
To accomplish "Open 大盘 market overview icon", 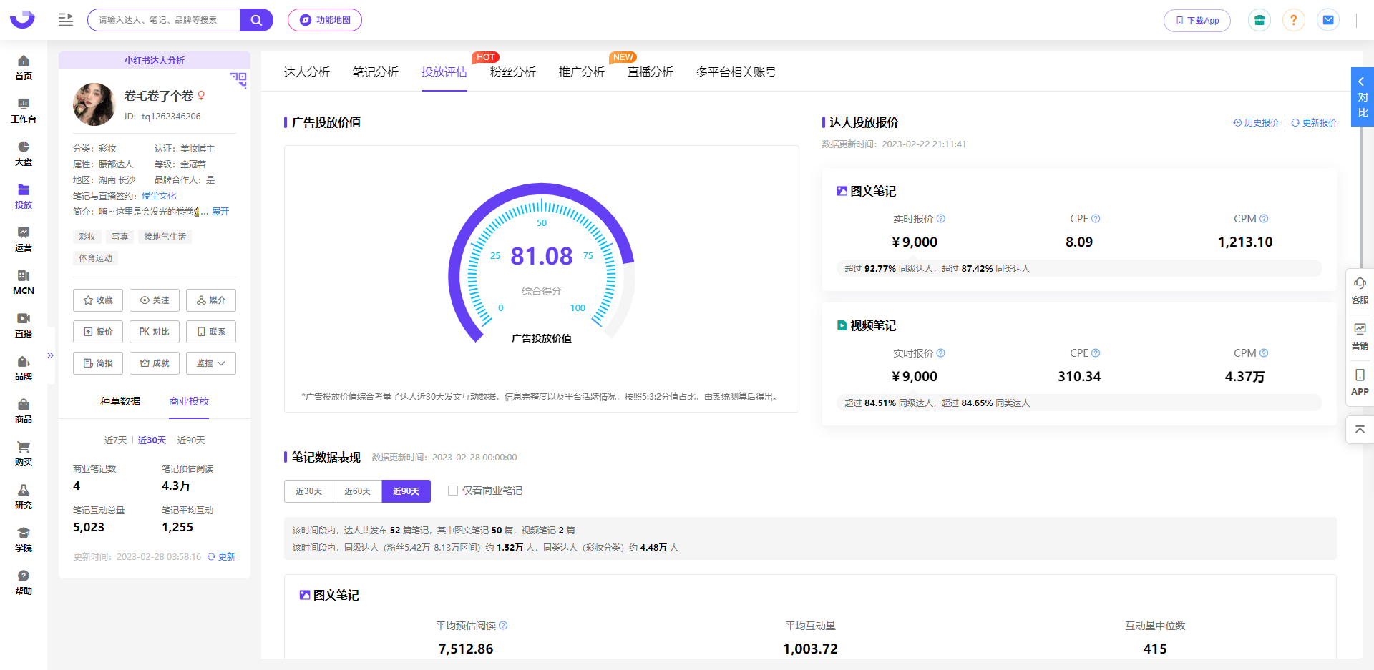I will point(24,154).
